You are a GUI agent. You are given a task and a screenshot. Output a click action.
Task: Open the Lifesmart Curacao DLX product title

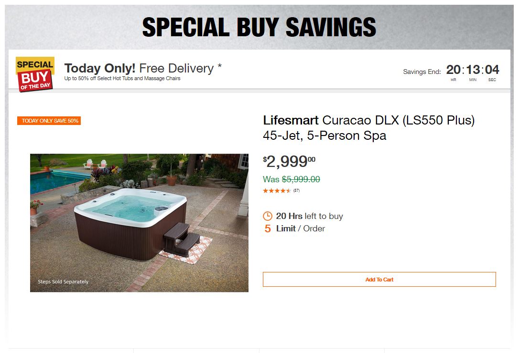(368, 128)
